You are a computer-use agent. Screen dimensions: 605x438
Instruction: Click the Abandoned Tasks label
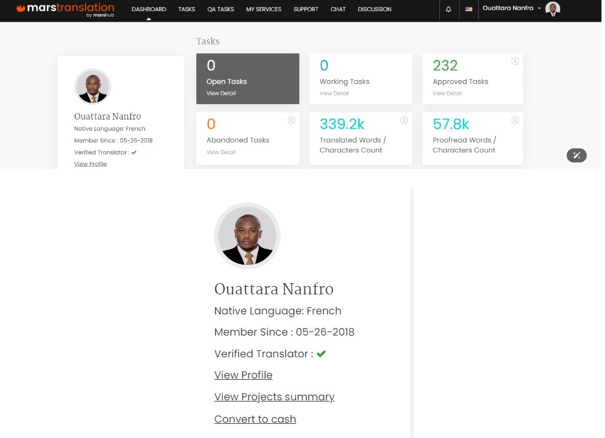click(238, 140)
